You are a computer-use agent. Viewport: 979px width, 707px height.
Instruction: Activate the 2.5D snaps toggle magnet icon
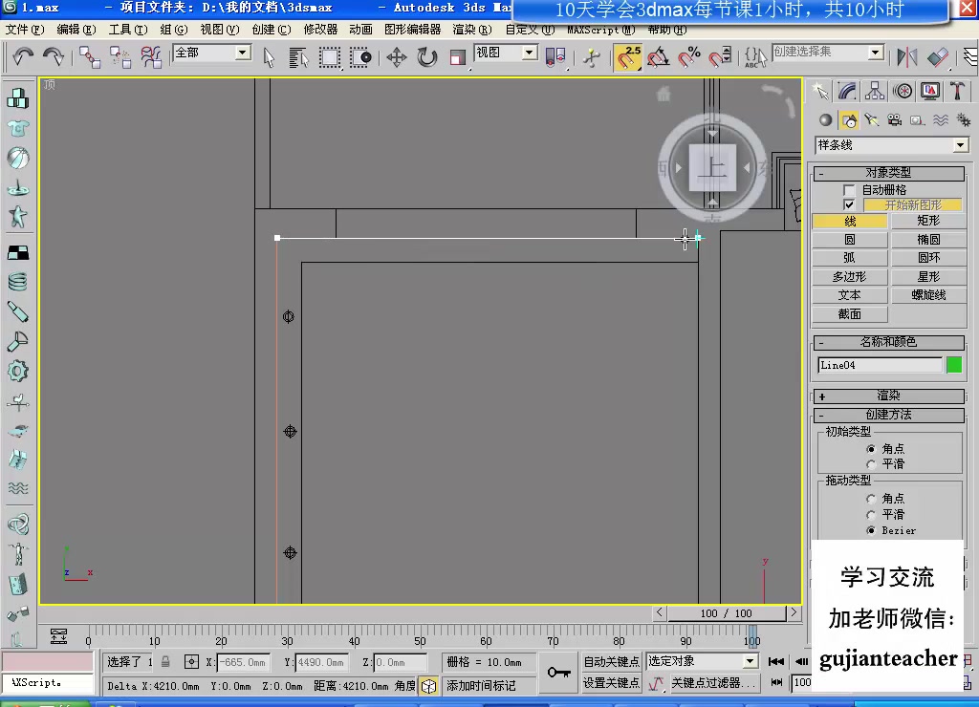628,57
